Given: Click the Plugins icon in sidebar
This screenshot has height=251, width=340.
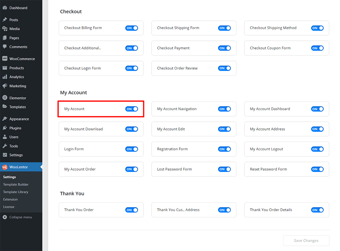Looking at the screenshot, I should pos(5,128).
